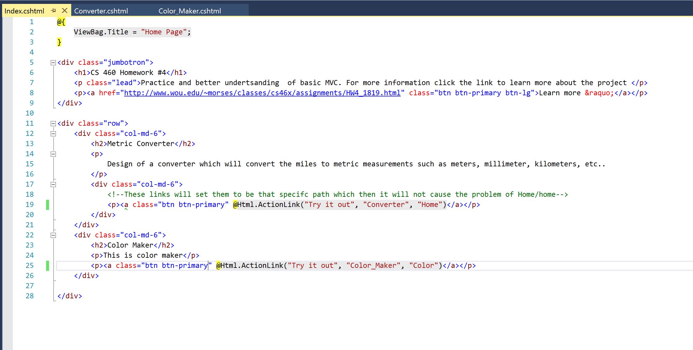Click line number 1 in the gutter
The width and height of the screenshot is (693, 350).
tap(31, 22)
